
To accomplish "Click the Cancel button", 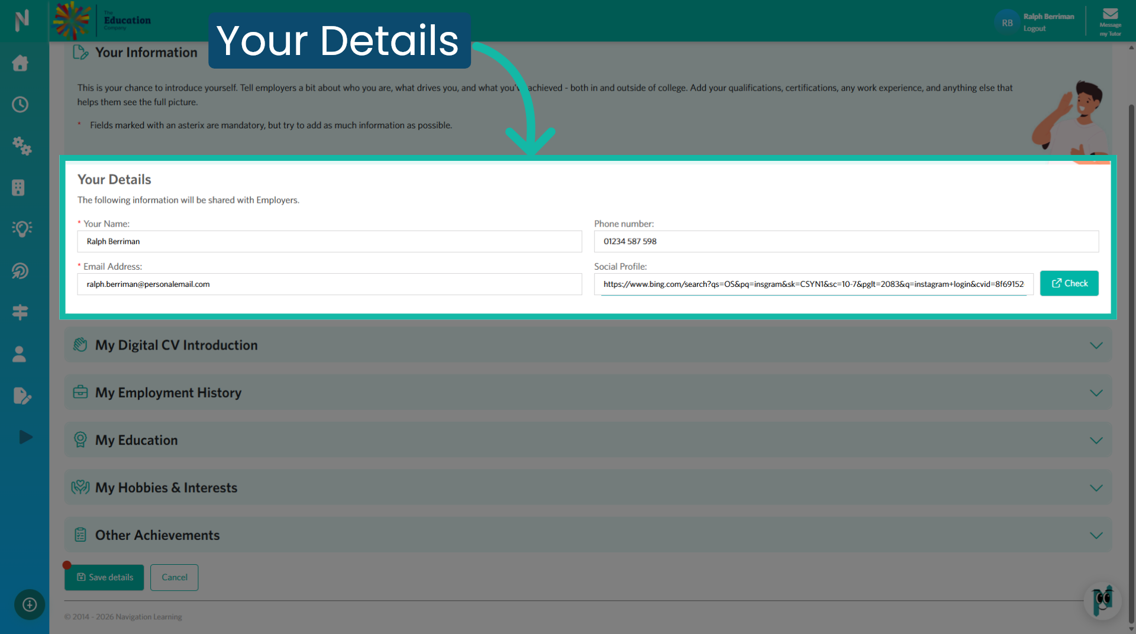I will [x=174, y=577].
